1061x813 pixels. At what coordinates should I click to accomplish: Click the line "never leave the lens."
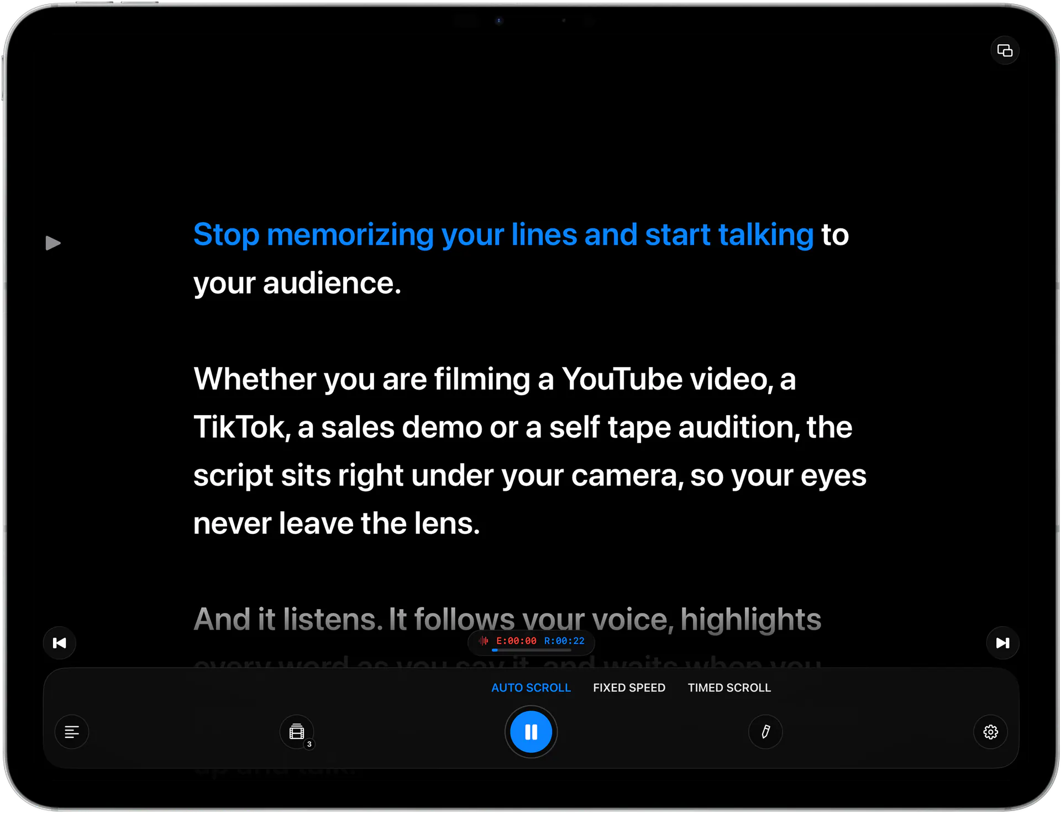pos(337,523)
